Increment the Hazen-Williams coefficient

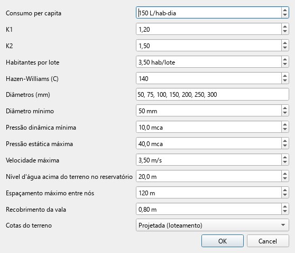pyautogui.click(x=285, y=76)
